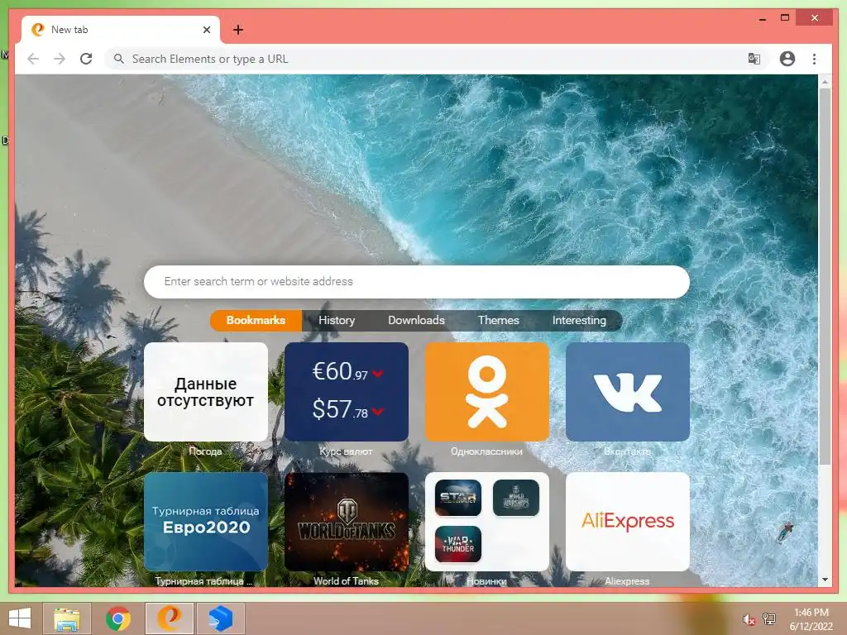Open File Explorer from the taskbar
This screenshot has height=635, width=847.
click(x=67, y=618)
